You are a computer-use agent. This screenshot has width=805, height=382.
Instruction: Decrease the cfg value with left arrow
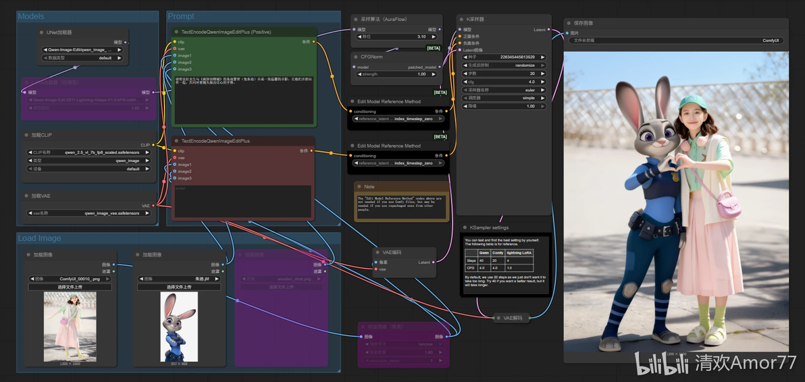click(x=464, y=82)
